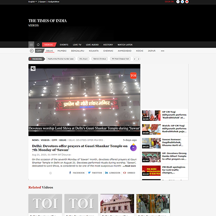Open PM Modi apologizes G20 traffic video
216x216 pixels.
pos(165,171)
